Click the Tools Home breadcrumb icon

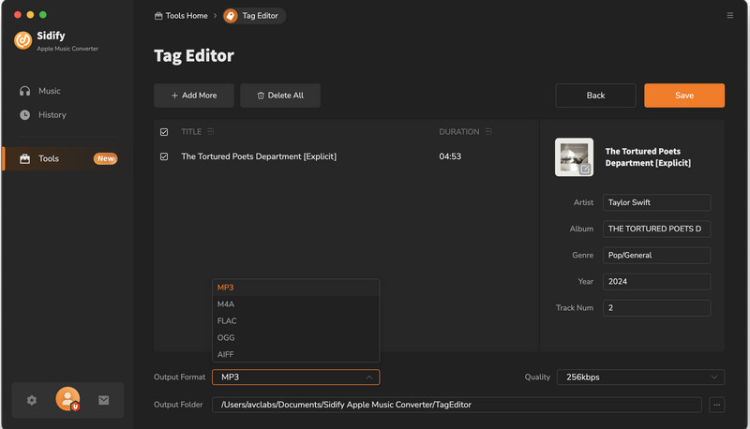pos(158,16)
